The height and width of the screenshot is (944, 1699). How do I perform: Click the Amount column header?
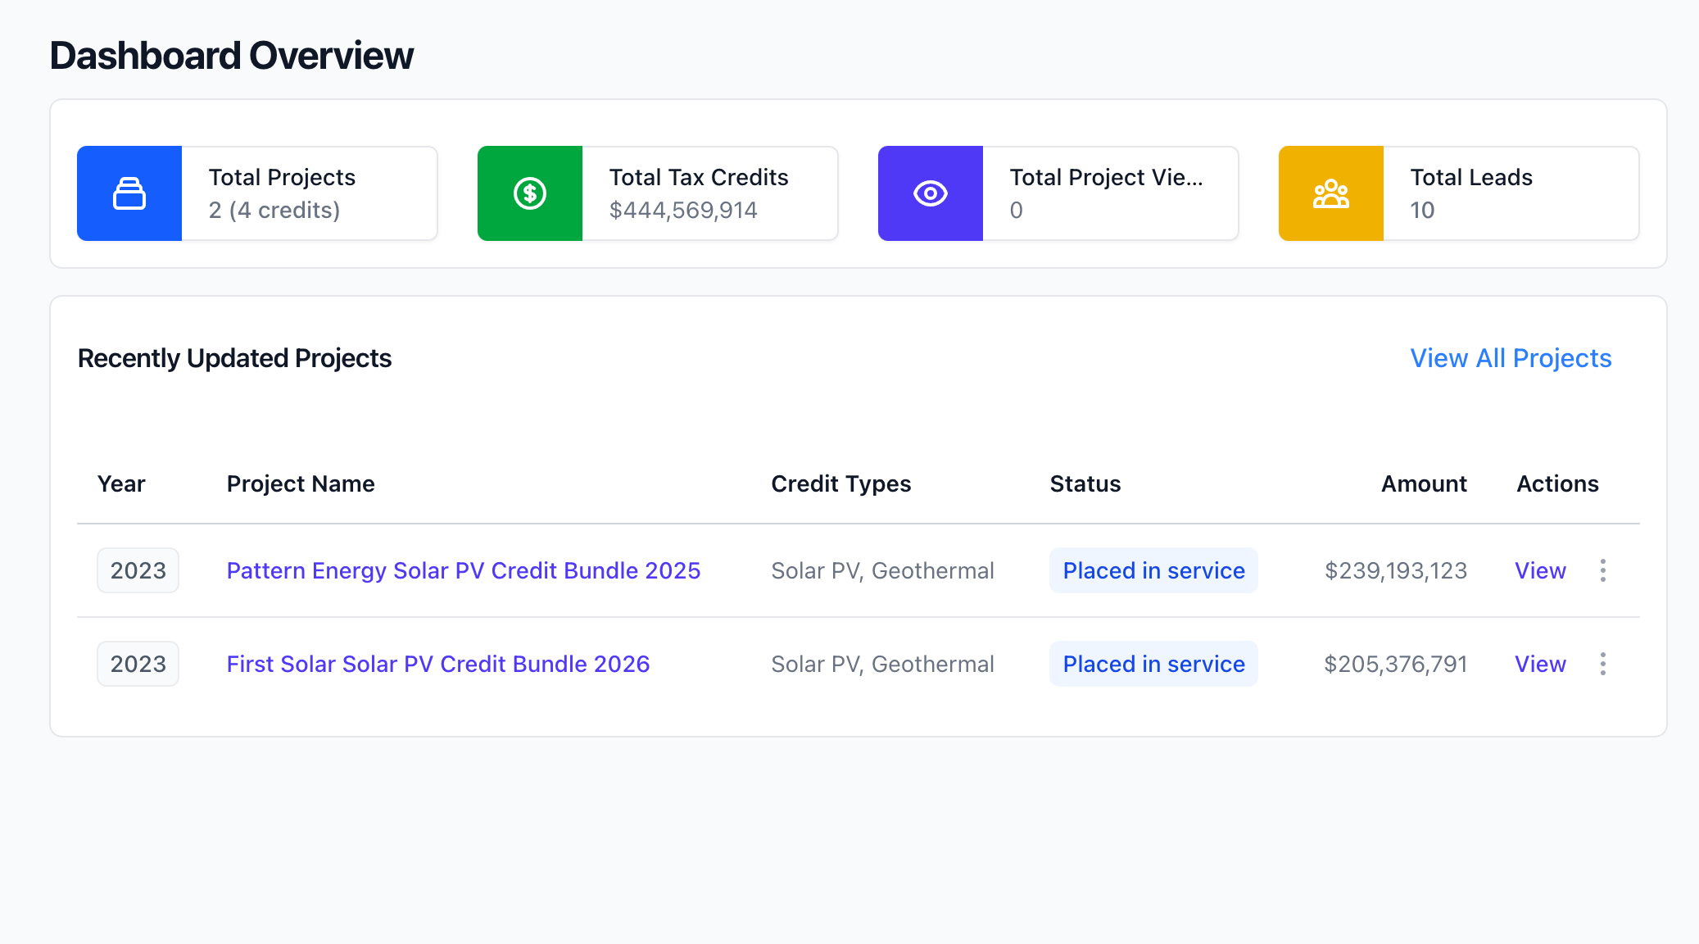pos(1423,483)
